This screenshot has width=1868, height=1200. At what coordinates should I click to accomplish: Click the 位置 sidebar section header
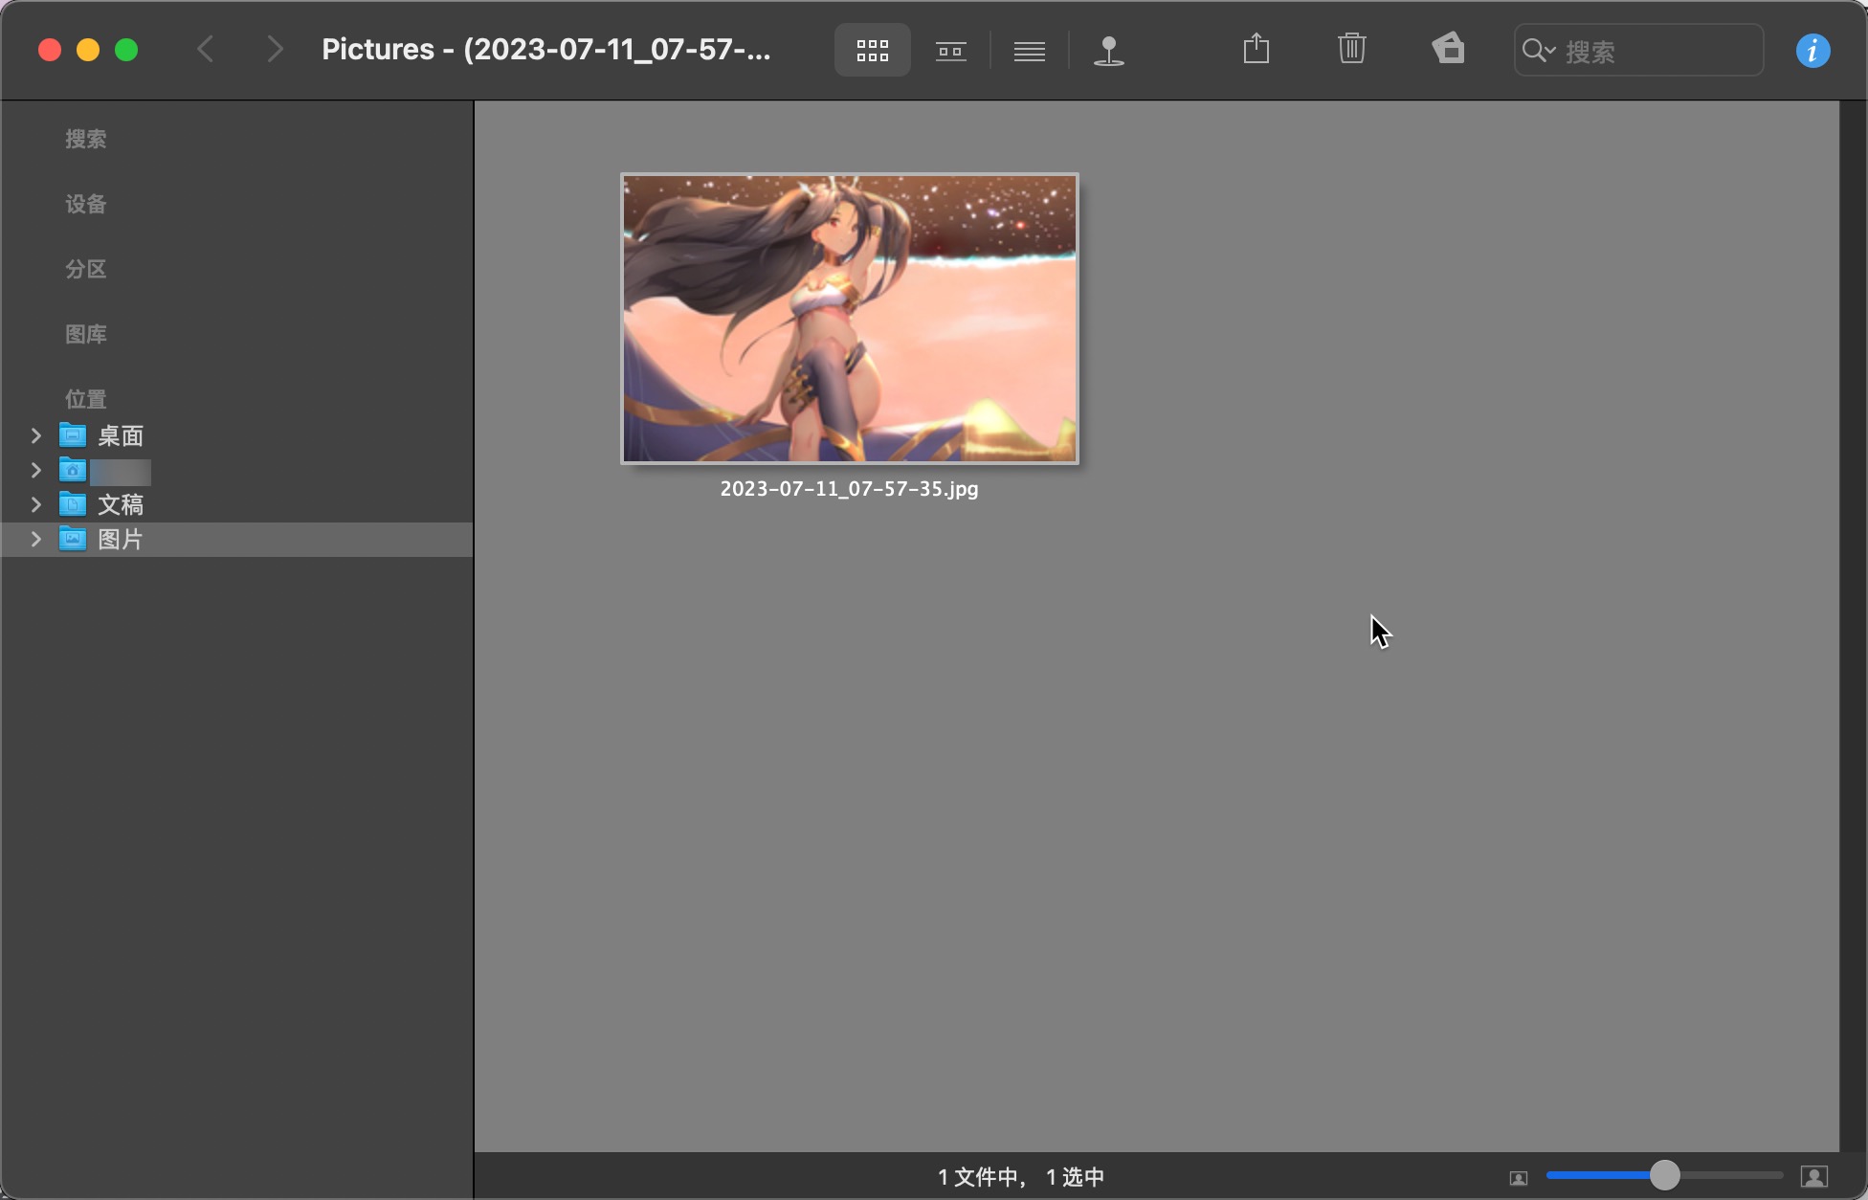click(x=86, y=400)
